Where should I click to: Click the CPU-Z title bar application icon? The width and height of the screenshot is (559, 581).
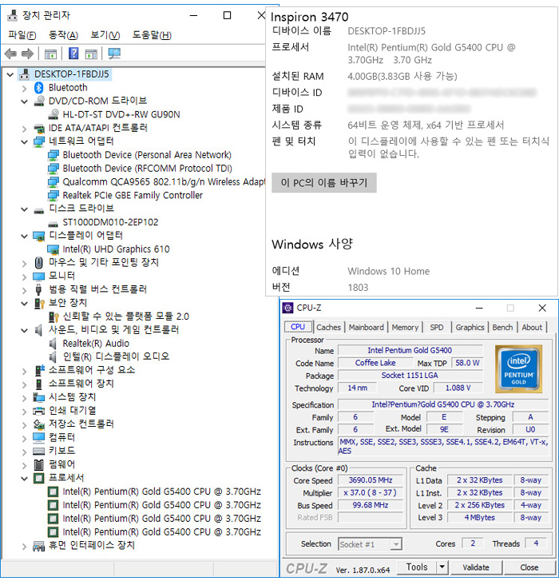coord(287,308)
